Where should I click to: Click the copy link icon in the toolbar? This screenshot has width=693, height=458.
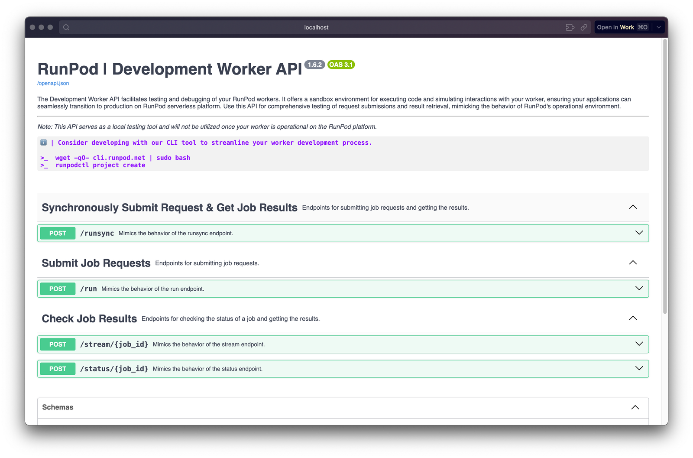(584, 27)
